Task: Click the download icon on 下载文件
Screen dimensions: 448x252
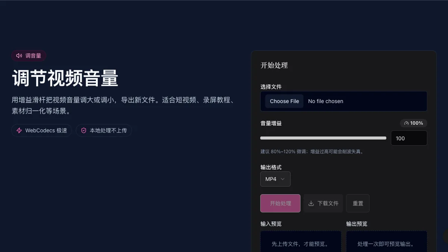Action: (311, 203)
